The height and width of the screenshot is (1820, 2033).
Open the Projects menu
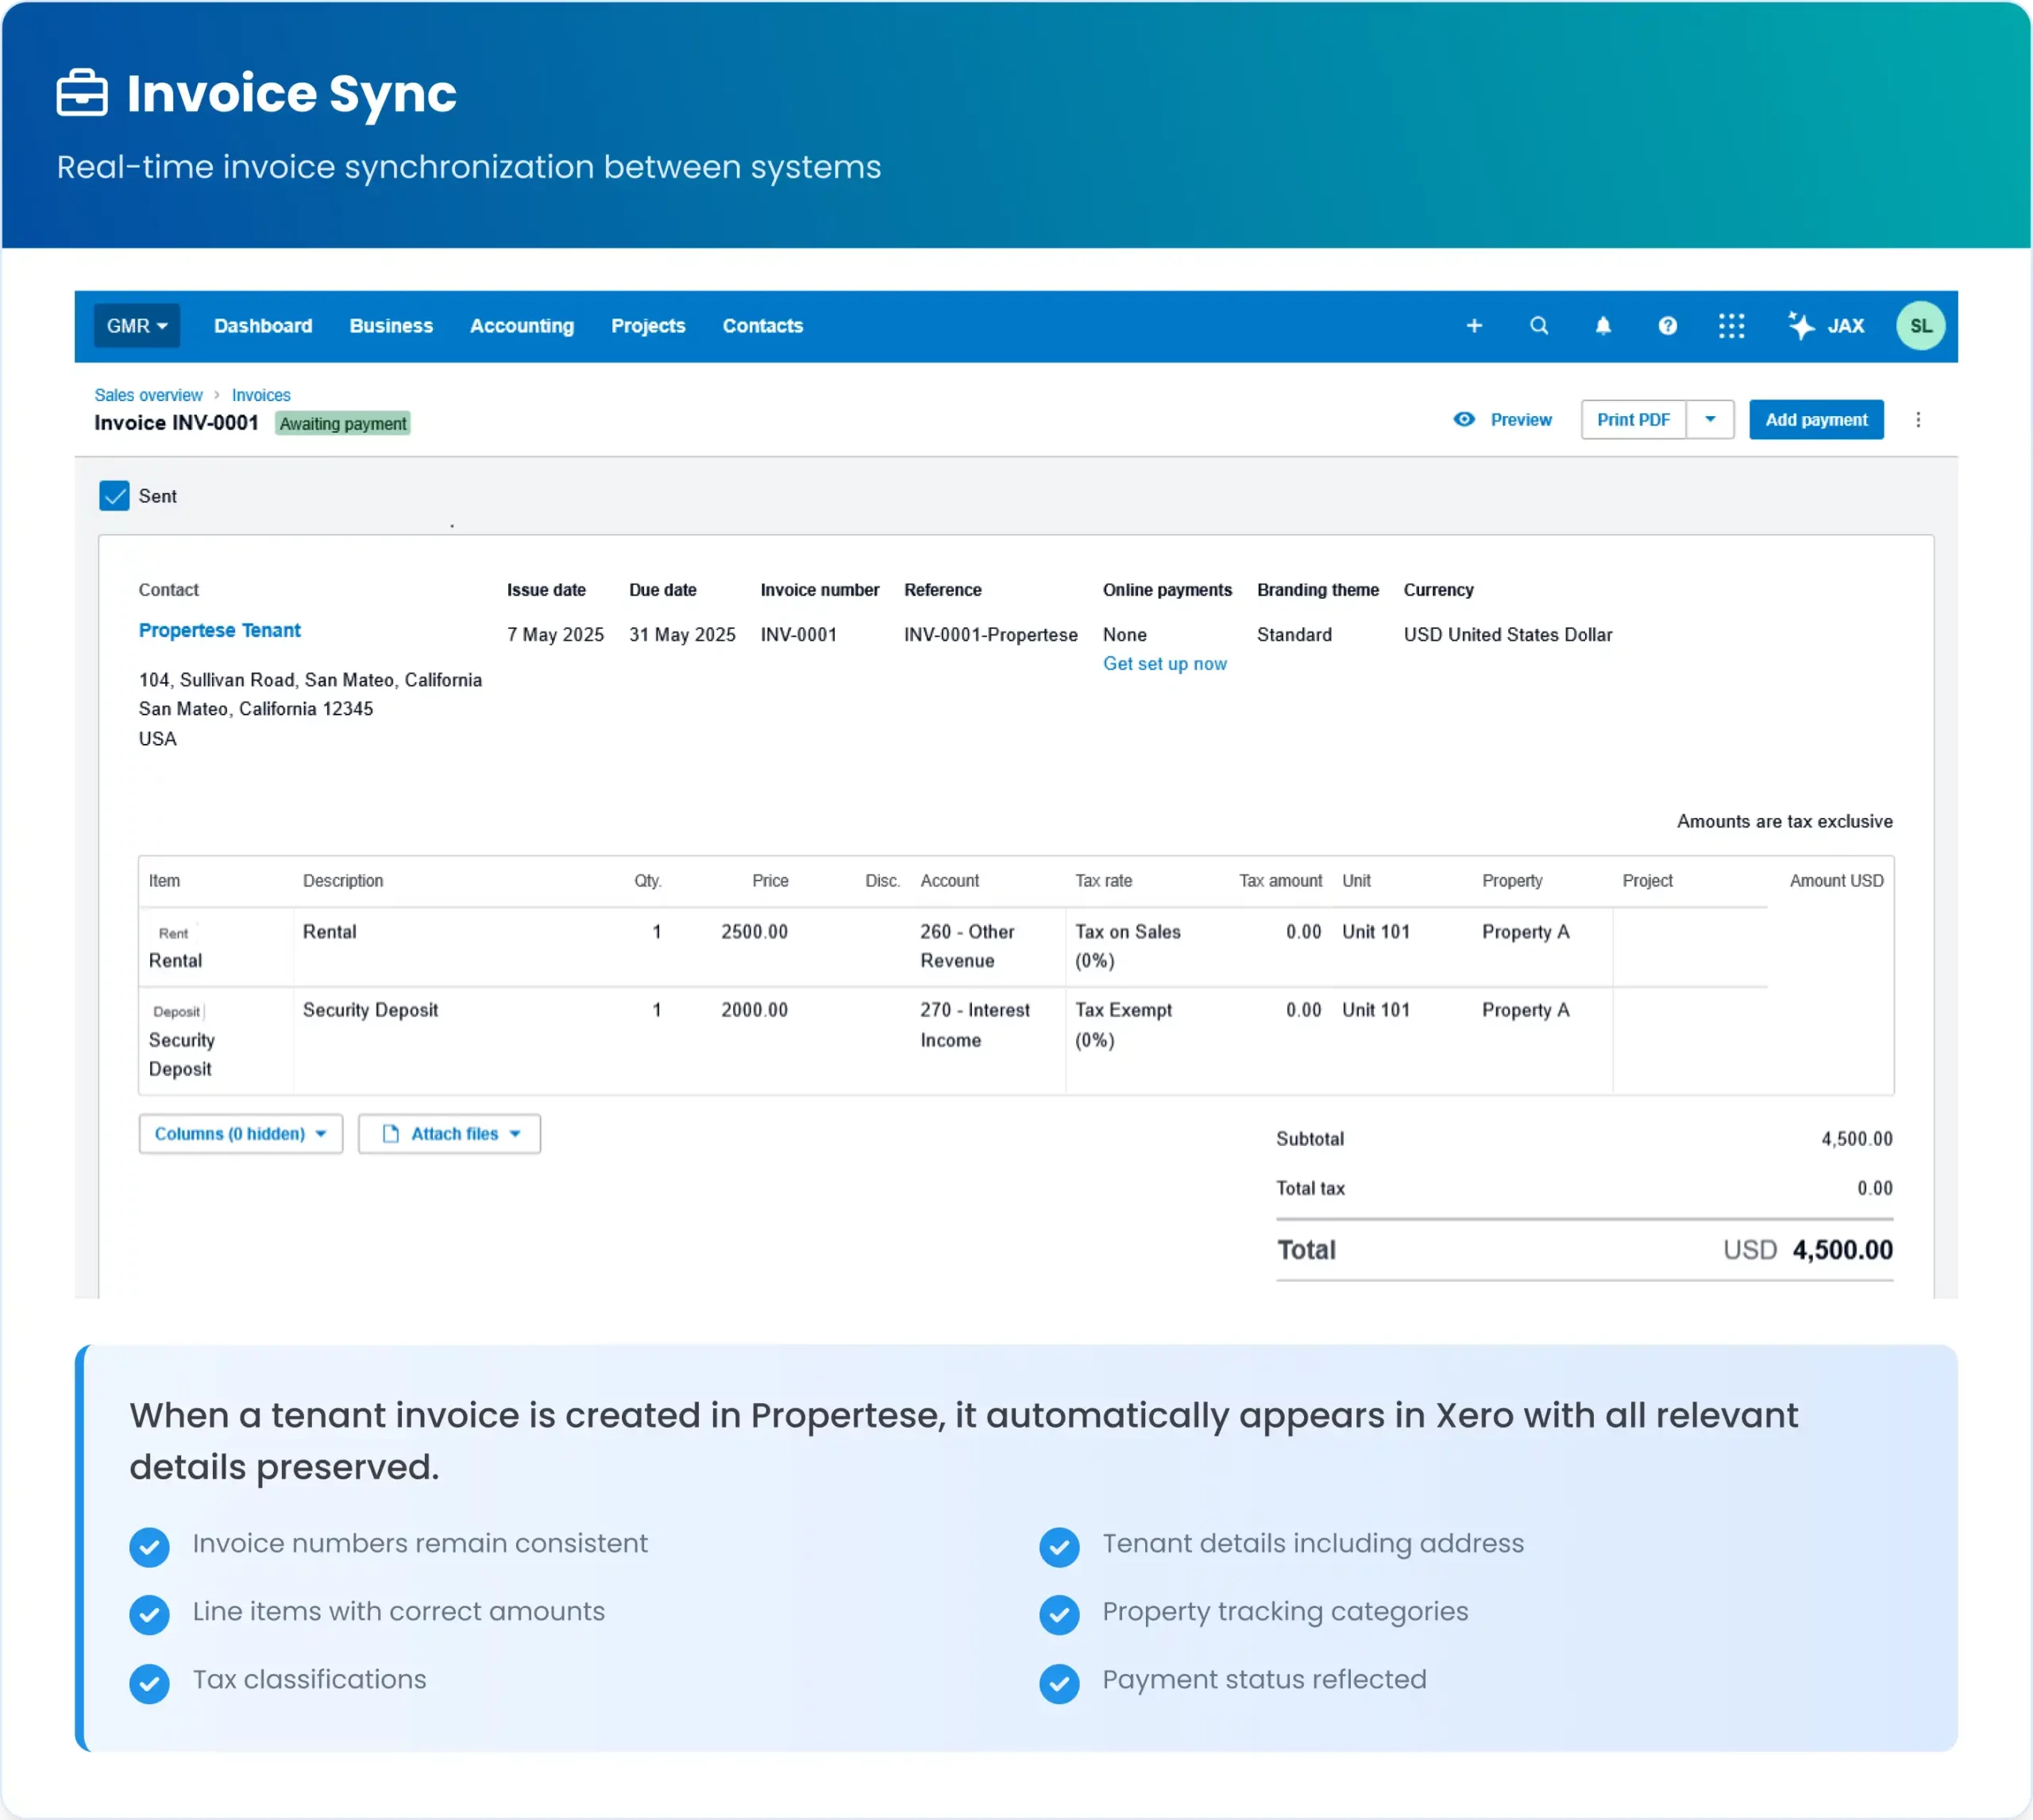pyautogui.click(x=648, y=326)
